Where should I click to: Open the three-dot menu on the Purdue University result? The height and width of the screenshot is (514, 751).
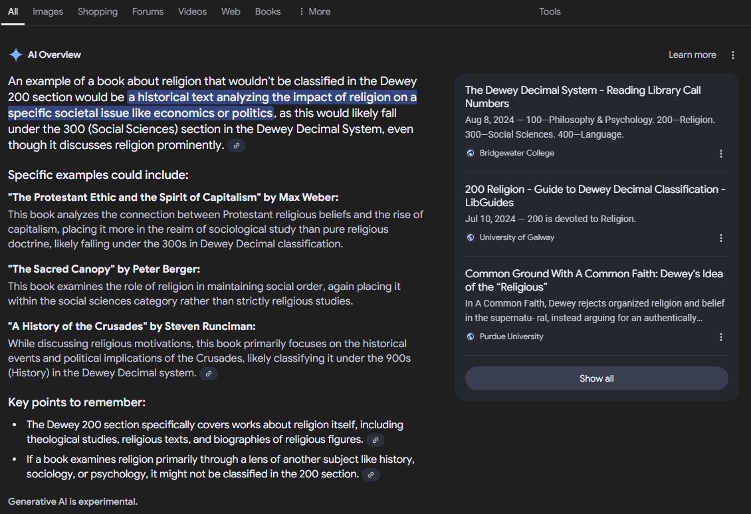click(721, 337)
